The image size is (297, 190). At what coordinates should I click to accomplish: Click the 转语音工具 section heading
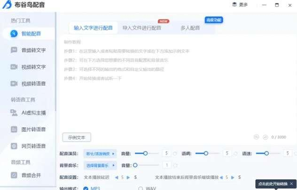[x=23, y=100]
